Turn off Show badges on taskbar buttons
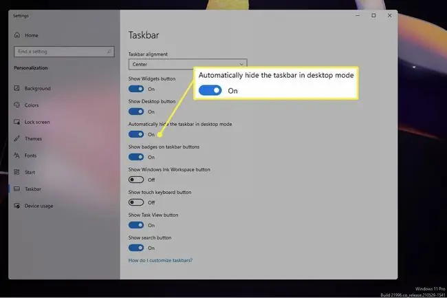This screenshot has width=447, height=298. click(x=136, y=157)
